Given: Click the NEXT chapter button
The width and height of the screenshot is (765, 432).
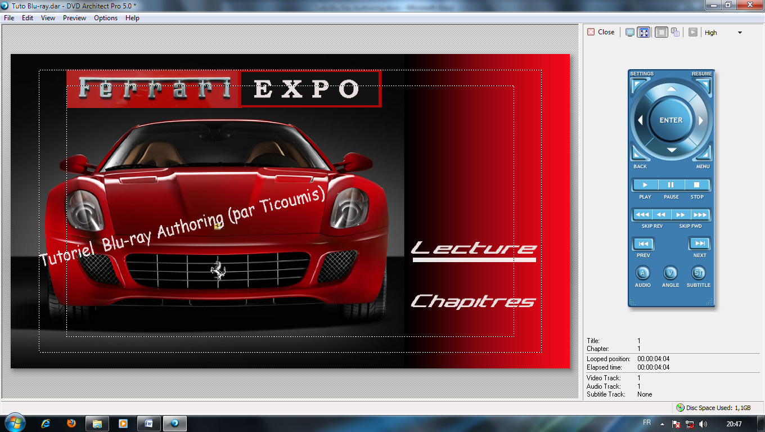Looking at the screenshot, I should click(699, 244).
